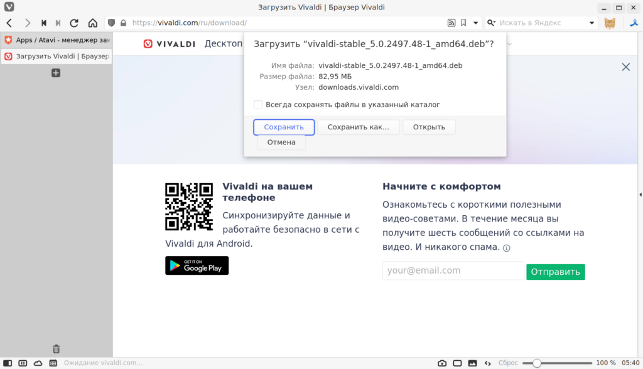Click the Сохранить button

(284, 127)
